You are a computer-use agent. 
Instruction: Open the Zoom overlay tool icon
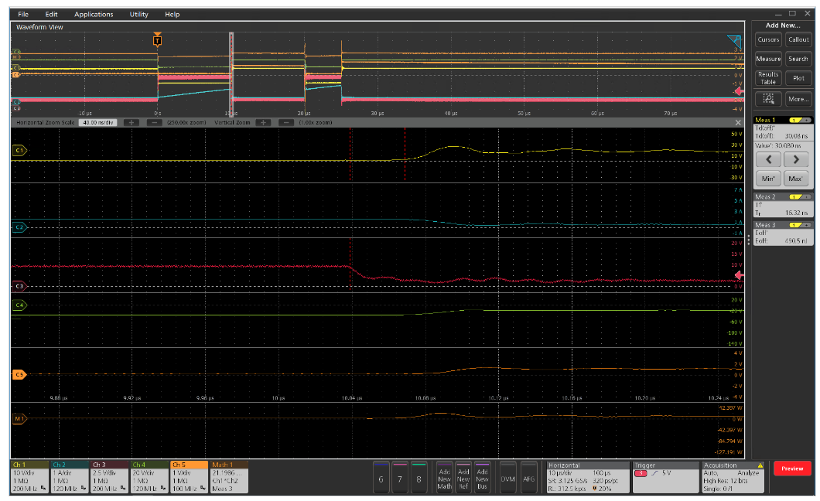tap(769, 99)
